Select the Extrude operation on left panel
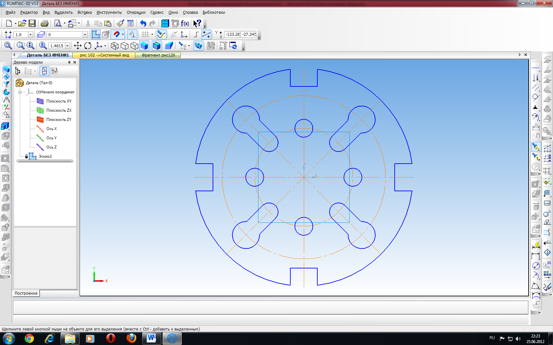The image size is (553, 345). [5, 126]
